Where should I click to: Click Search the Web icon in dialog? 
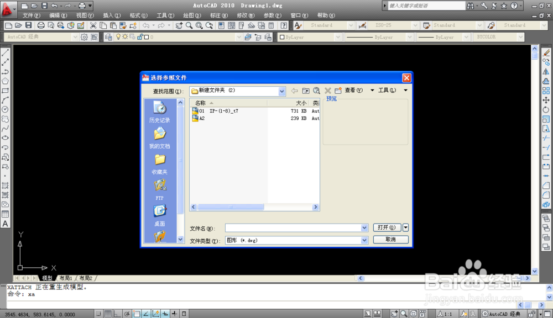pyautogui.click(x=317, y=91)
